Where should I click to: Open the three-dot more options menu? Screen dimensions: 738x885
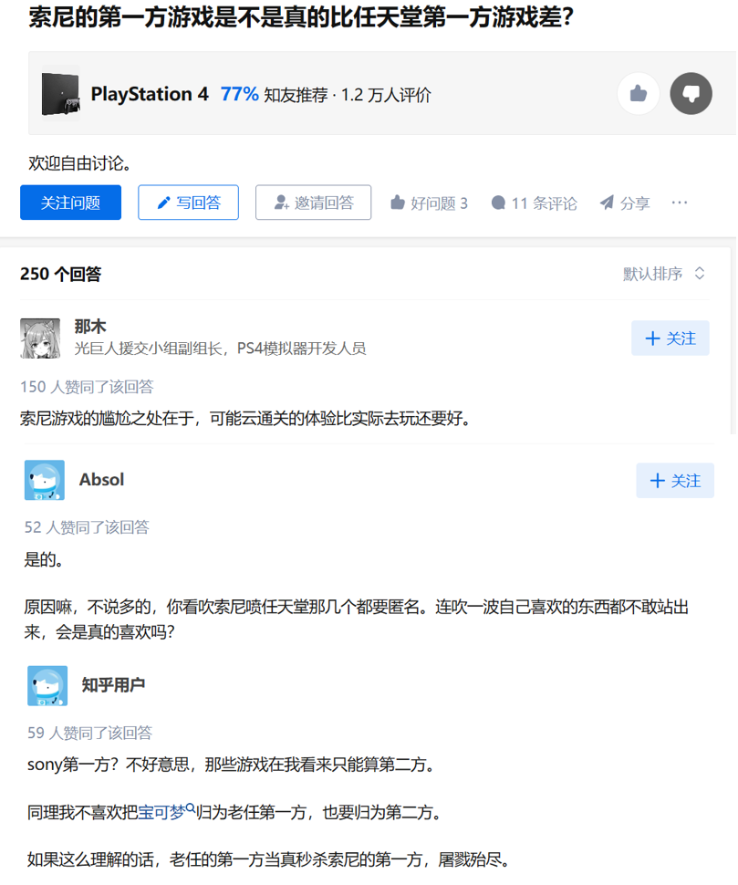[680, 203]
